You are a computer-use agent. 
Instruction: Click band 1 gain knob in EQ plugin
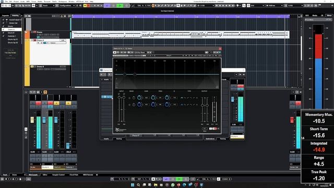(x=139, y=98)
